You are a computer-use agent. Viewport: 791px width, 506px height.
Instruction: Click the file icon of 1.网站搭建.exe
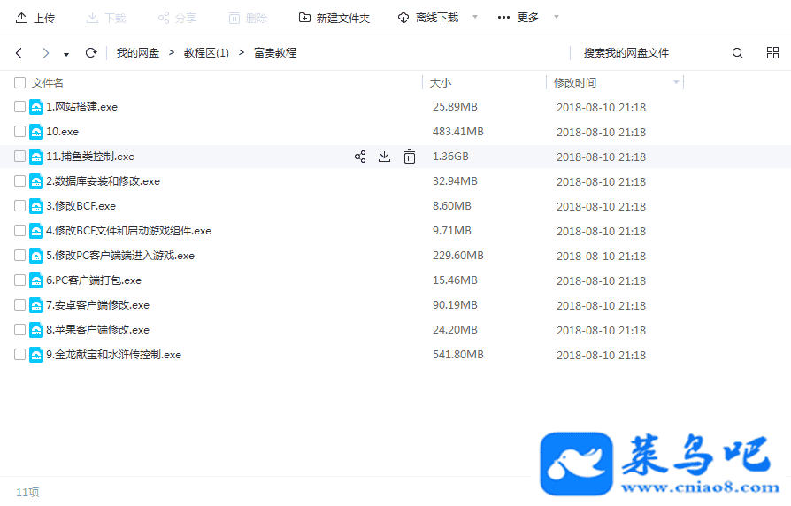click(36, 107)
